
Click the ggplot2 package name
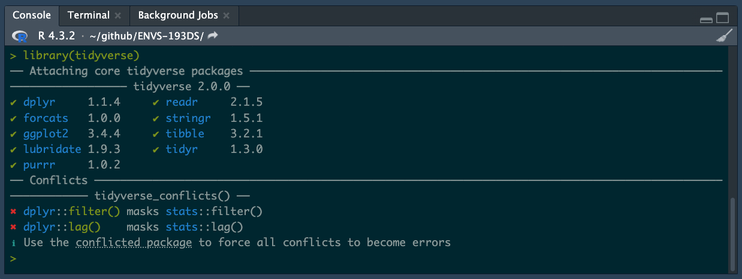(x=46, y=134)
